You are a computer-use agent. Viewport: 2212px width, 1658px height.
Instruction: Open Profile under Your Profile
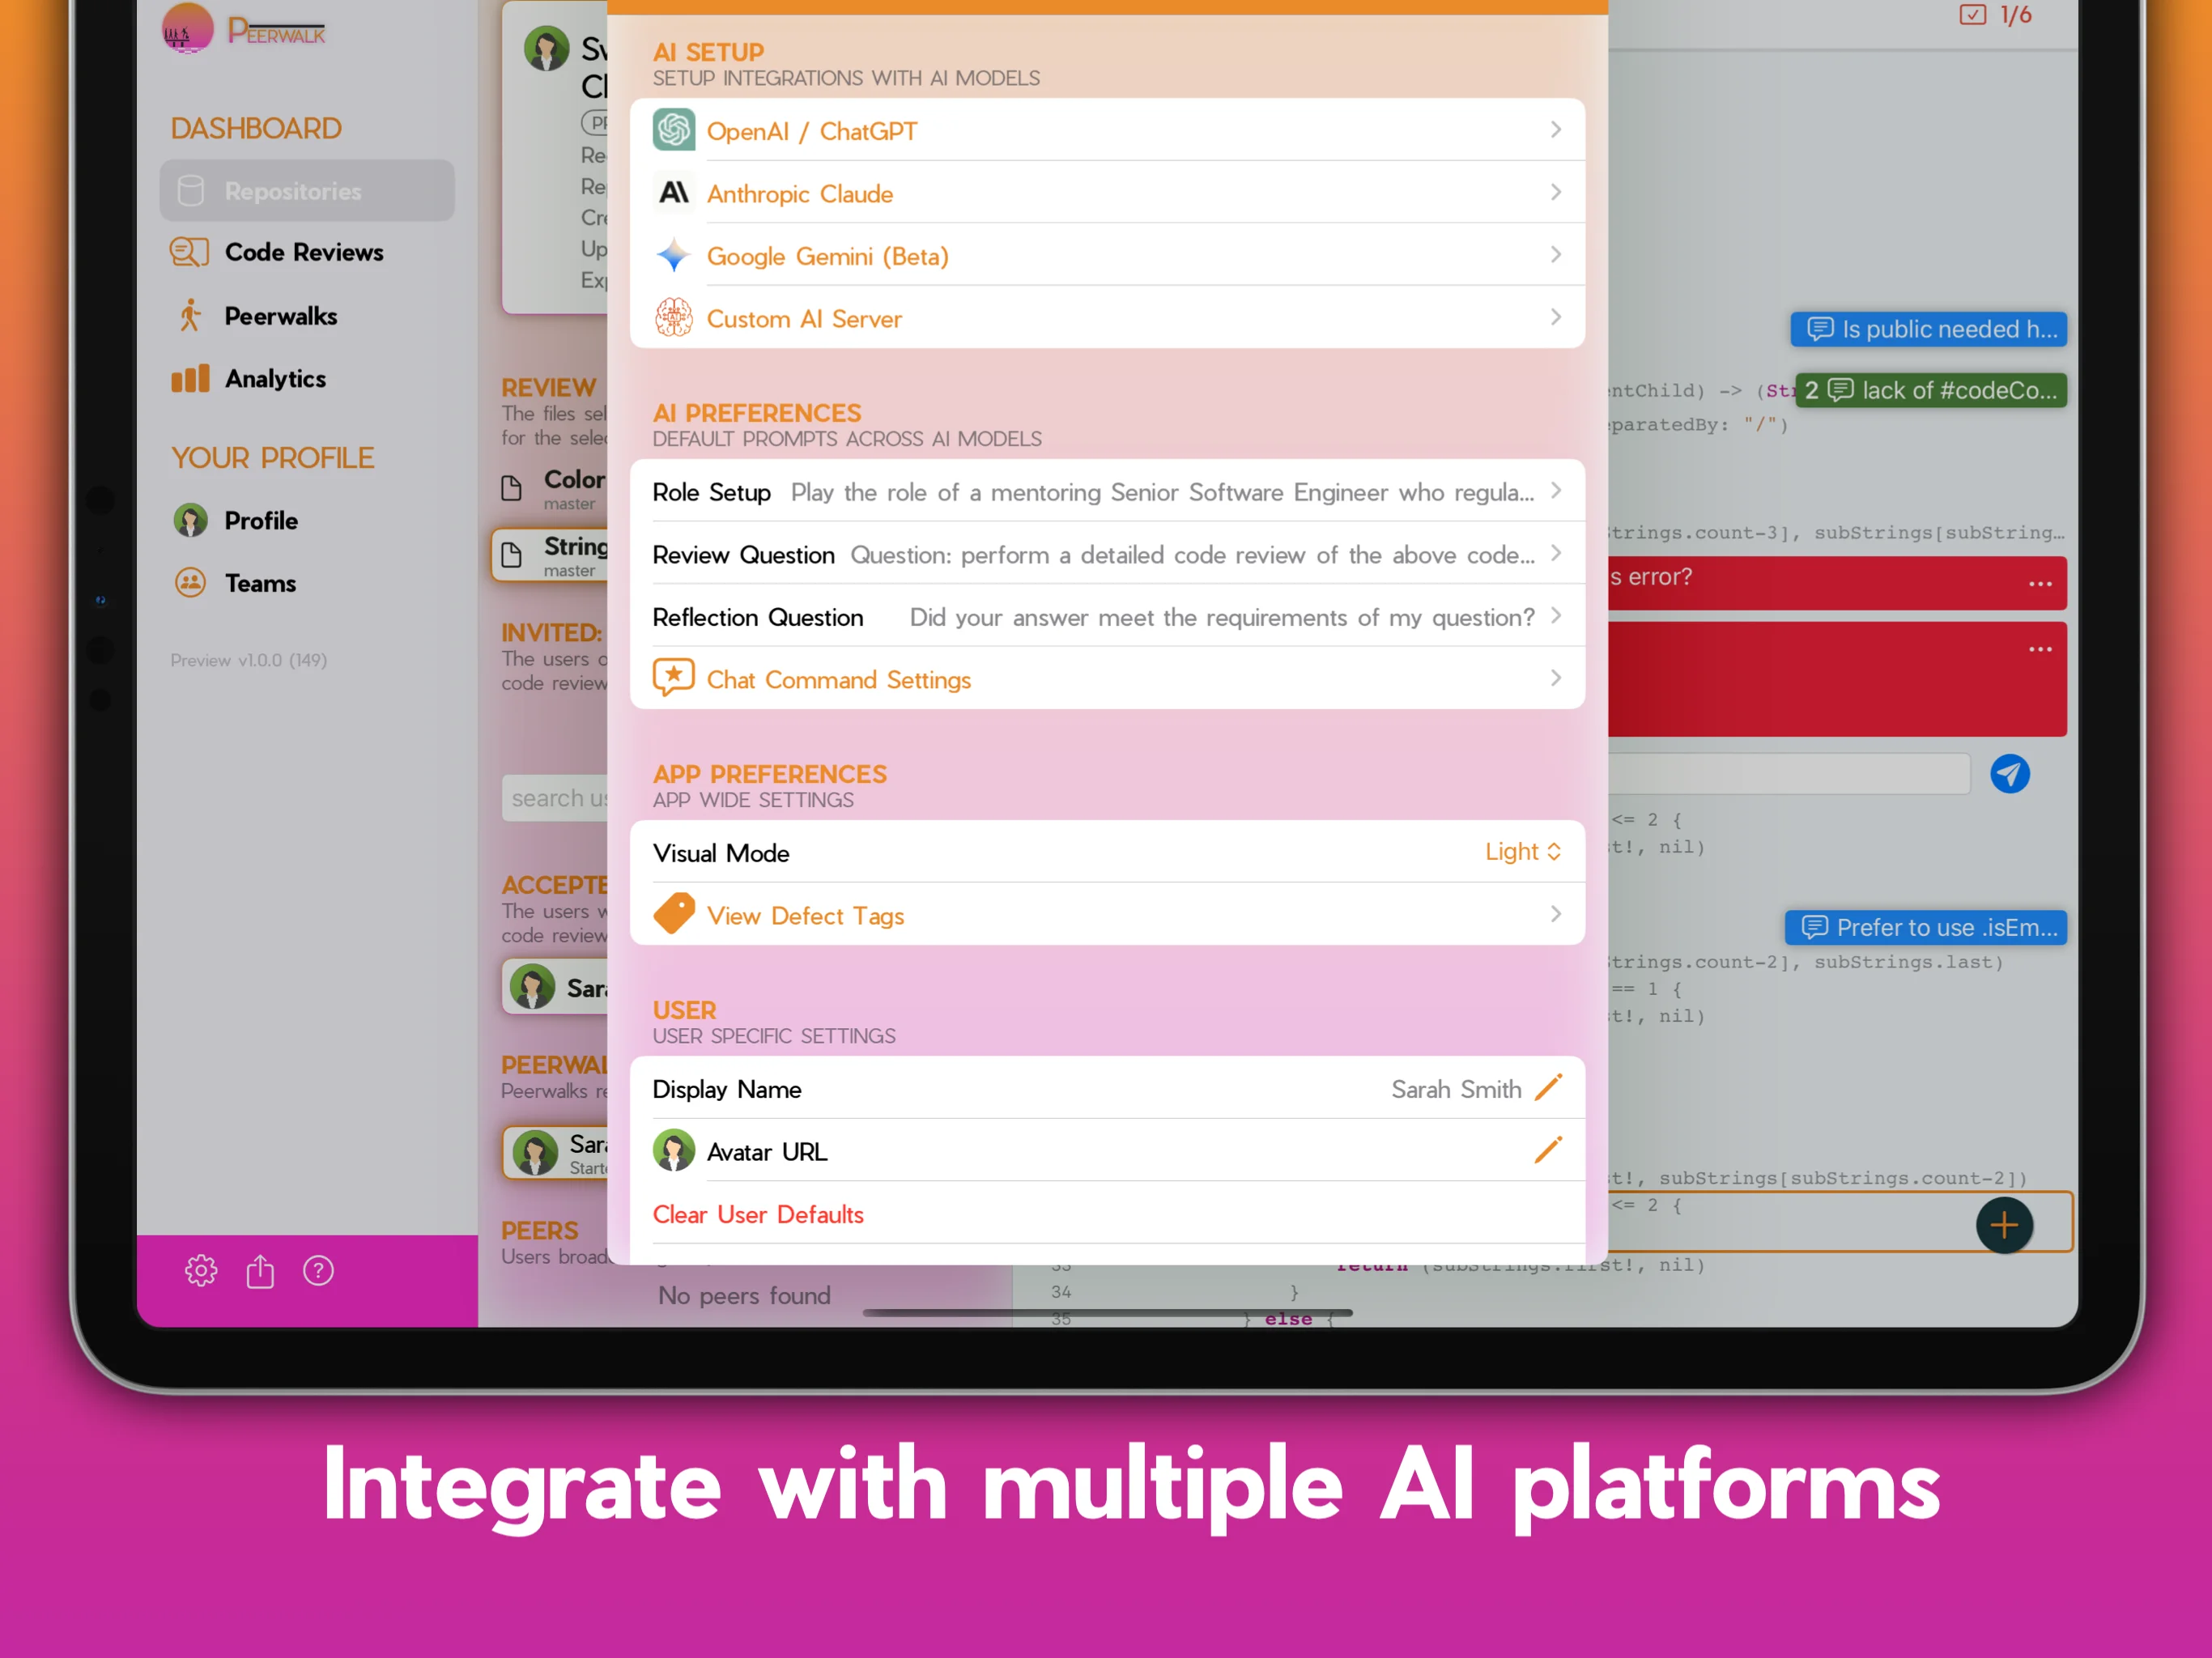point(261,520)
